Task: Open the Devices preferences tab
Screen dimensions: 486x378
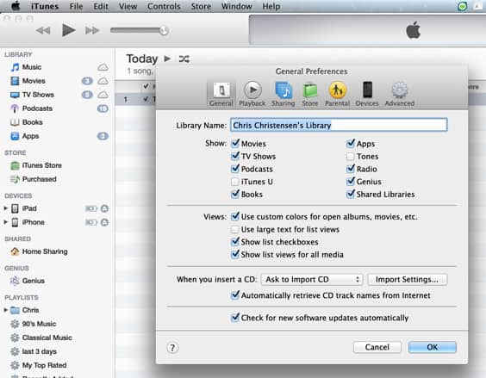Action: coord(367,94)
